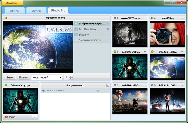Click the red Запись record icon
The width and height of the screenshot is (188, 123).
6,117
